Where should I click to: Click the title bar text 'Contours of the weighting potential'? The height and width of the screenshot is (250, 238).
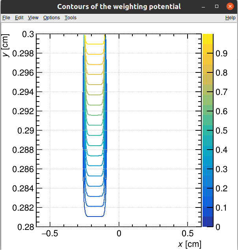click(119, 7)
